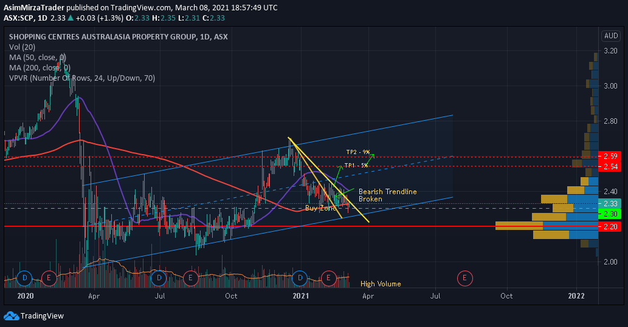Select the TP1 - 5% target label
628x327 pixels.
click(356, 165)
